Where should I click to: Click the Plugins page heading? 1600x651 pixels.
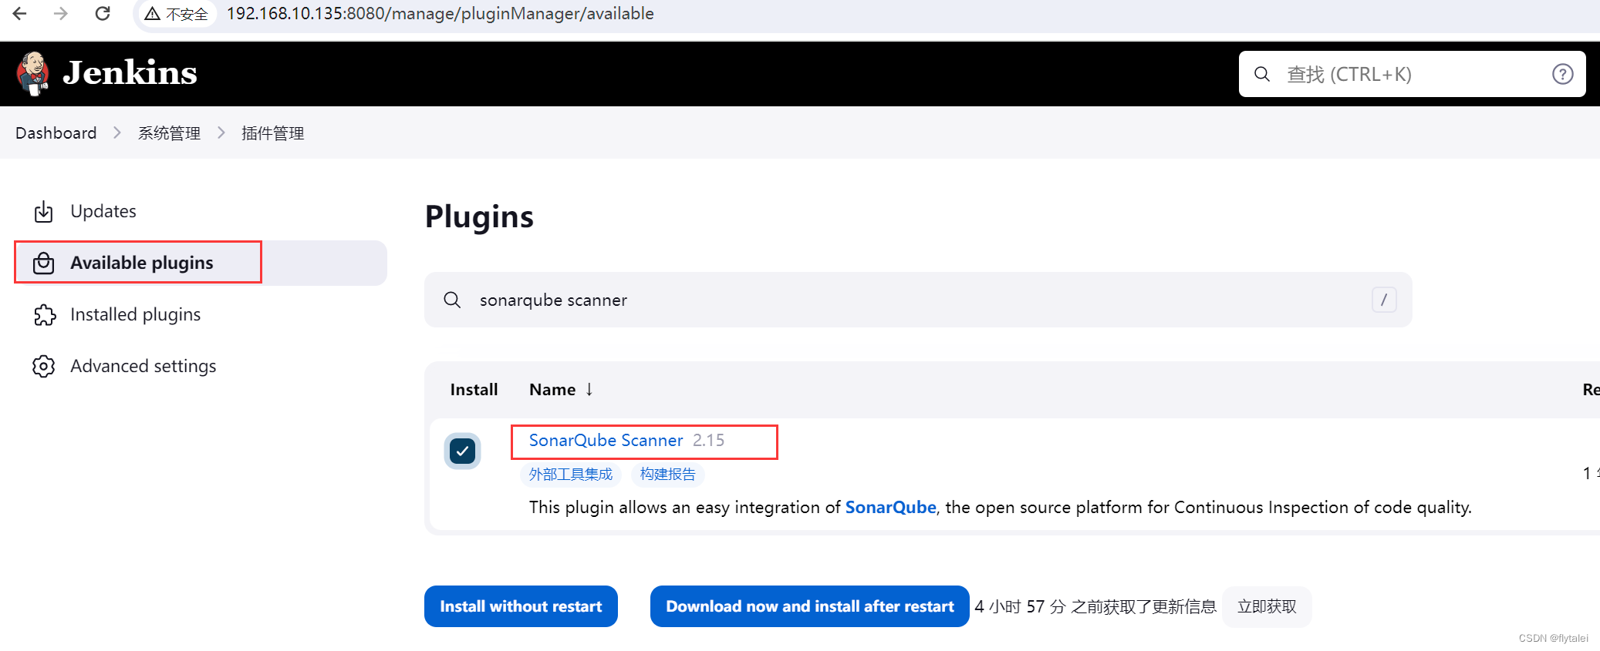tap(479, 217)
